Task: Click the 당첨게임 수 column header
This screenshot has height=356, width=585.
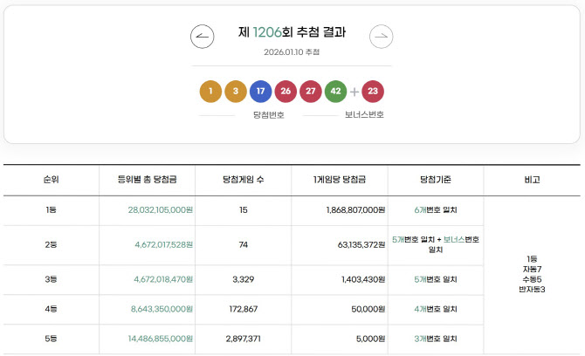Action: pos(244,179)
